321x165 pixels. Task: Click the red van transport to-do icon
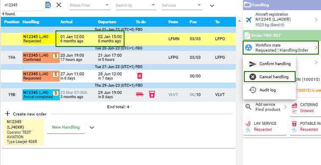coord(140,94)
